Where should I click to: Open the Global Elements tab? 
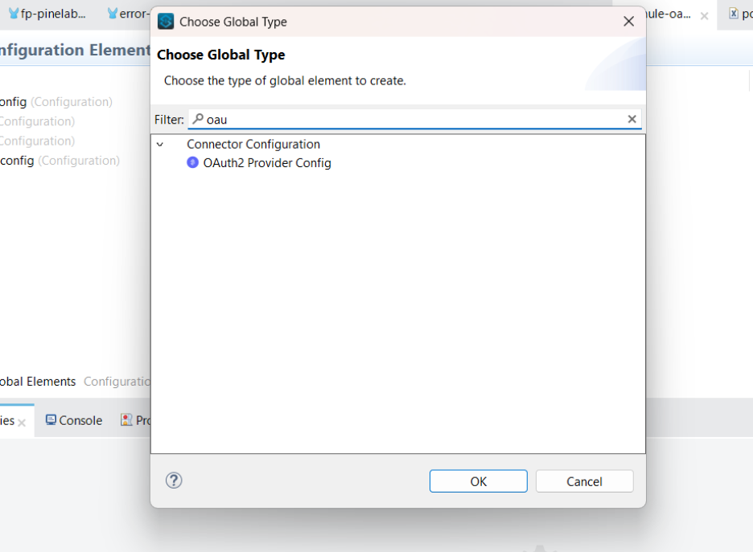[x=38, y=381]
